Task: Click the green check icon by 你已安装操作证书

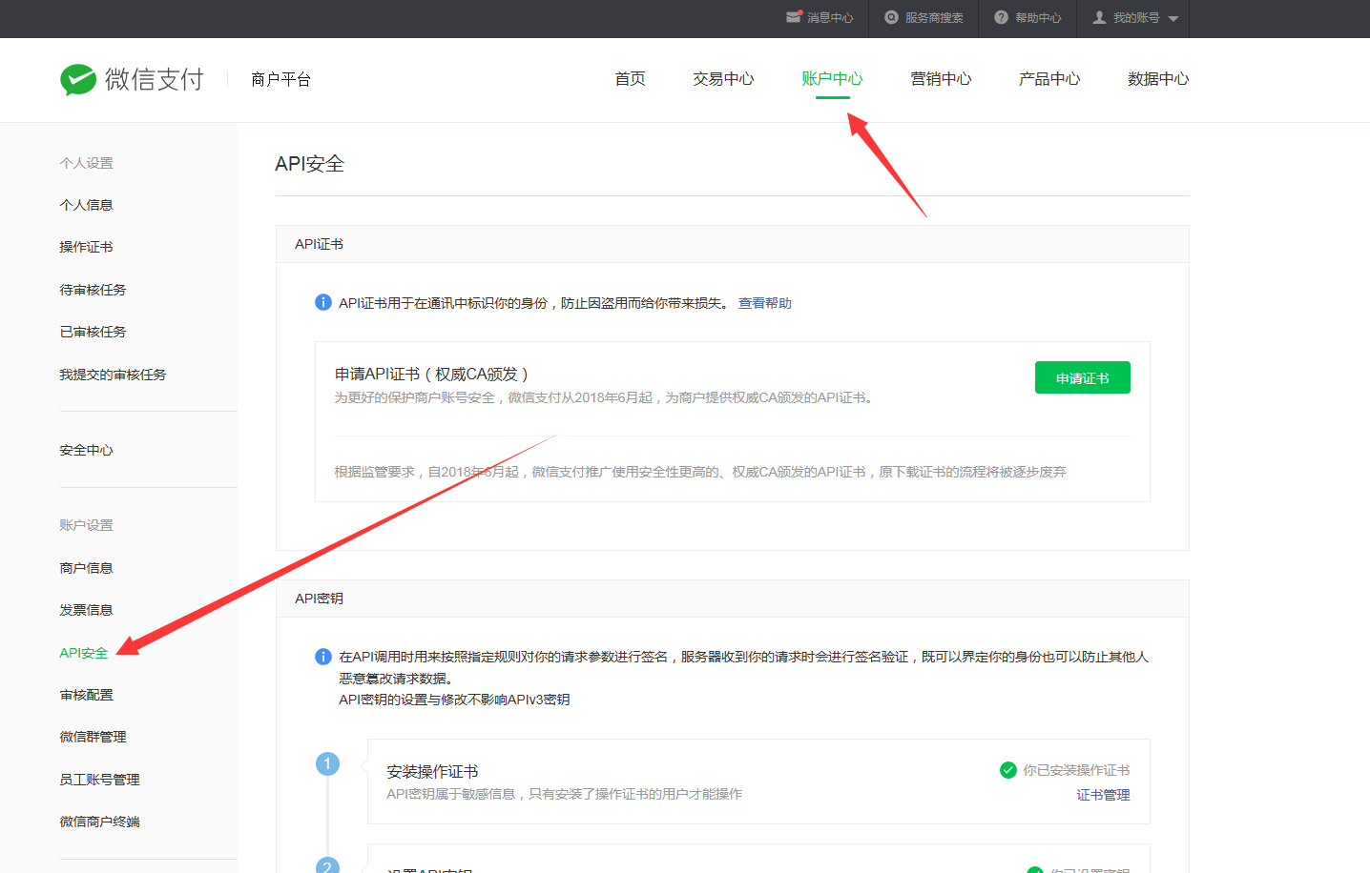Action: tap(1007, 770)
